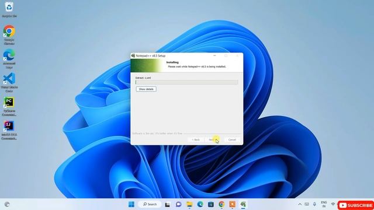374x210 pixels.
Task: Open Microsoft Store from the taskbar
Action: click(x=211, y=204)
